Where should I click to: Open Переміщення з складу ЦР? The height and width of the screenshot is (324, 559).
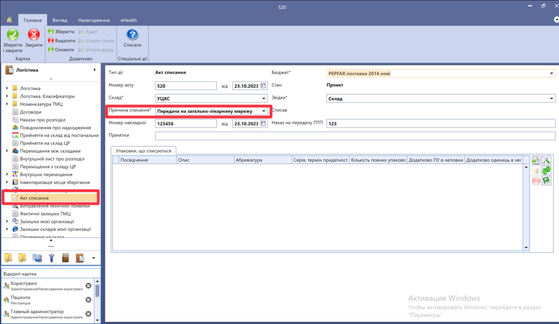coord(48,167)
